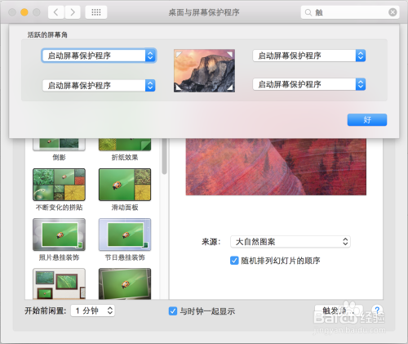Open the bottom-left hot corner dropdown
This screenshot has width=408, height=344.
click(x=99, y=86)
